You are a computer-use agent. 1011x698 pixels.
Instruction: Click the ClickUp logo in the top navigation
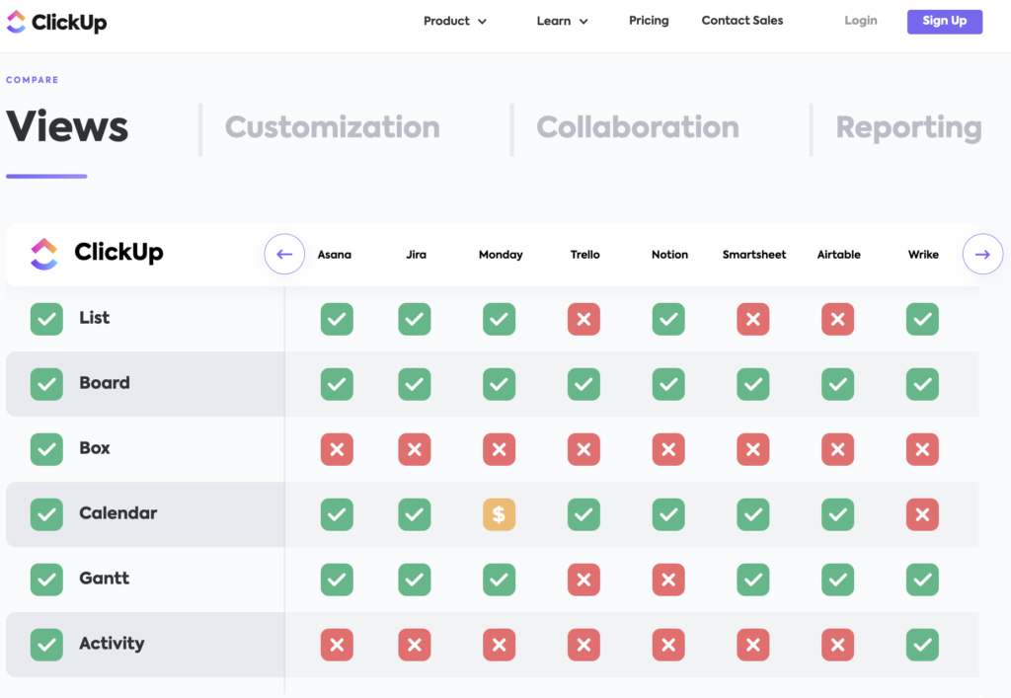tap(56, 21)
